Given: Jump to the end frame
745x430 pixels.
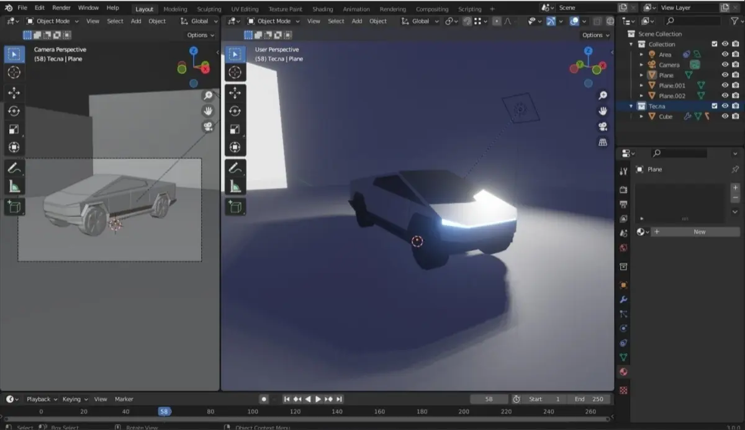Looking at the screenshot, I should click(340, 399).
